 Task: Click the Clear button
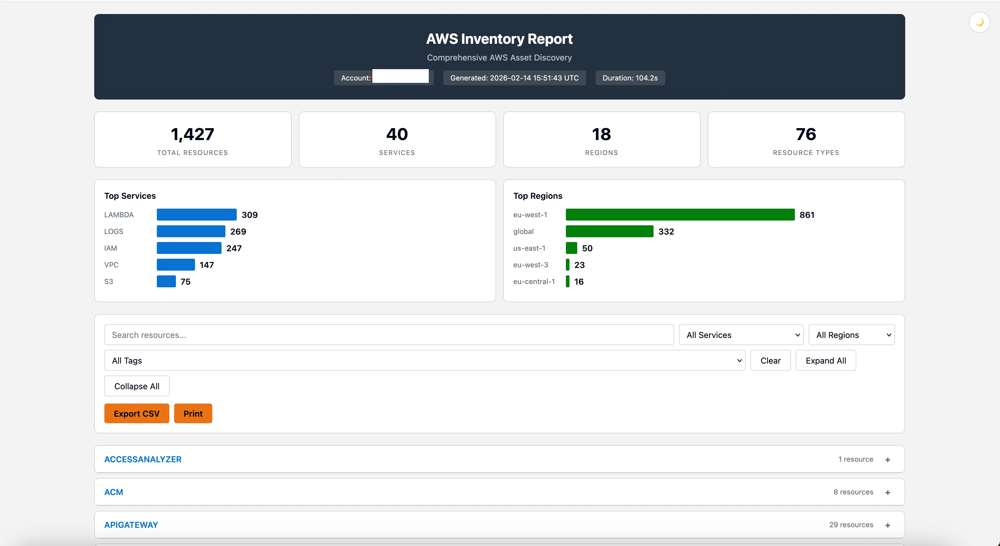(770, 360)
